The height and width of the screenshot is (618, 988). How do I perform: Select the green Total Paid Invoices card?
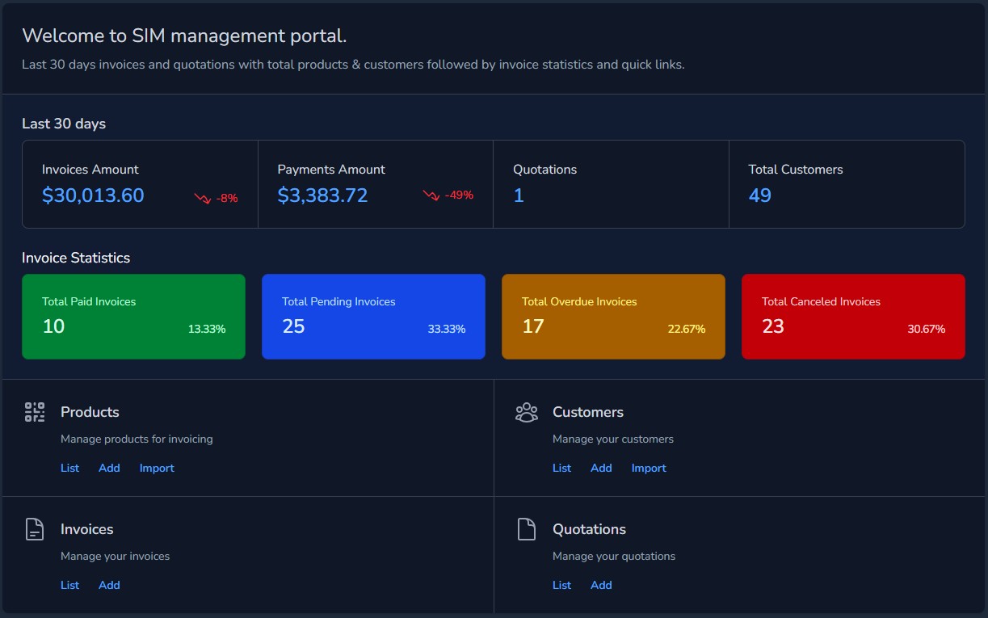tap(133, 317)
